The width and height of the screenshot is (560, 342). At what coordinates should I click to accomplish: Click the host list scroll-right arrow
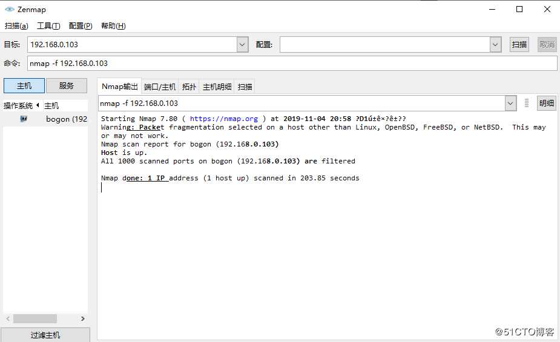point(83,318)
